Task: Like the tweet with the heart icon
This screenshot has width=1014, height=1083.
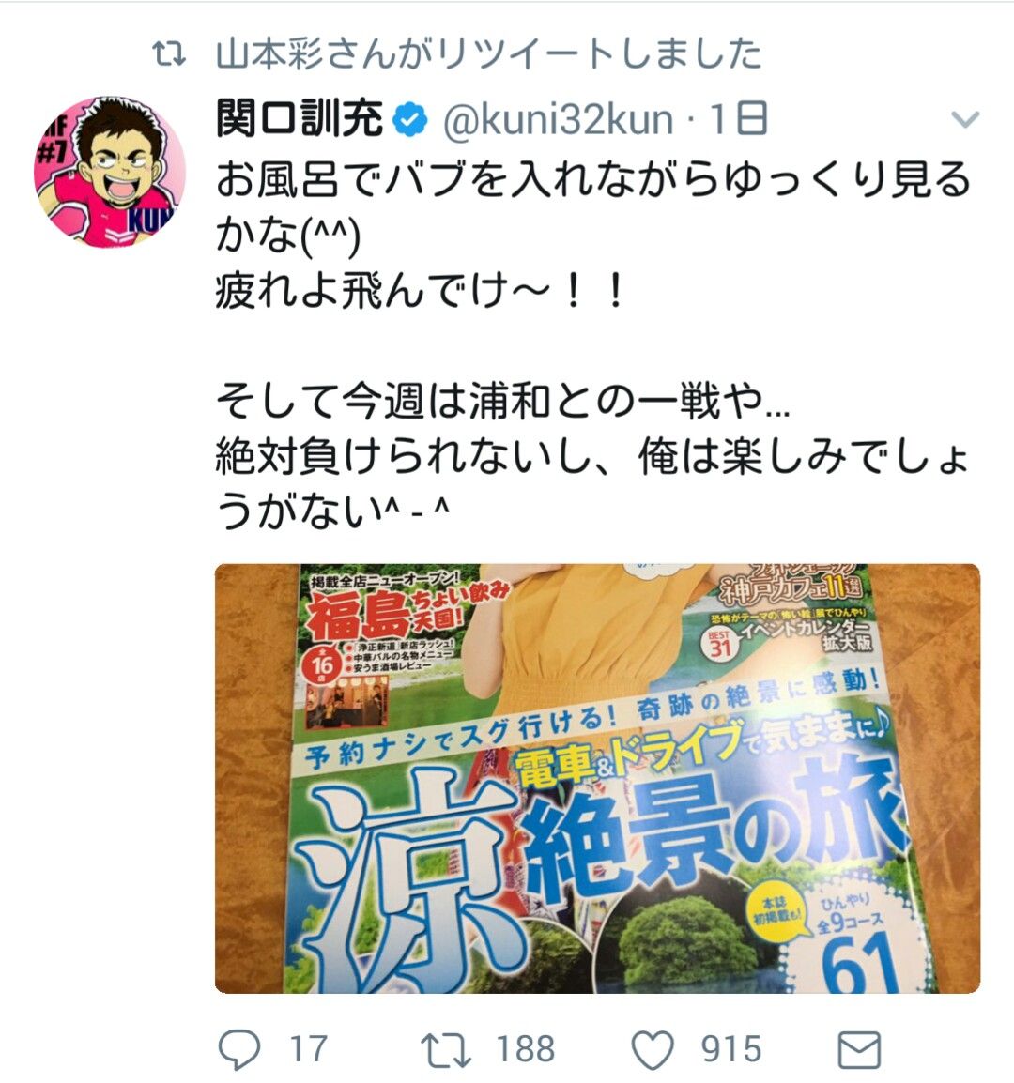Action: click(x=653, y=1049)
